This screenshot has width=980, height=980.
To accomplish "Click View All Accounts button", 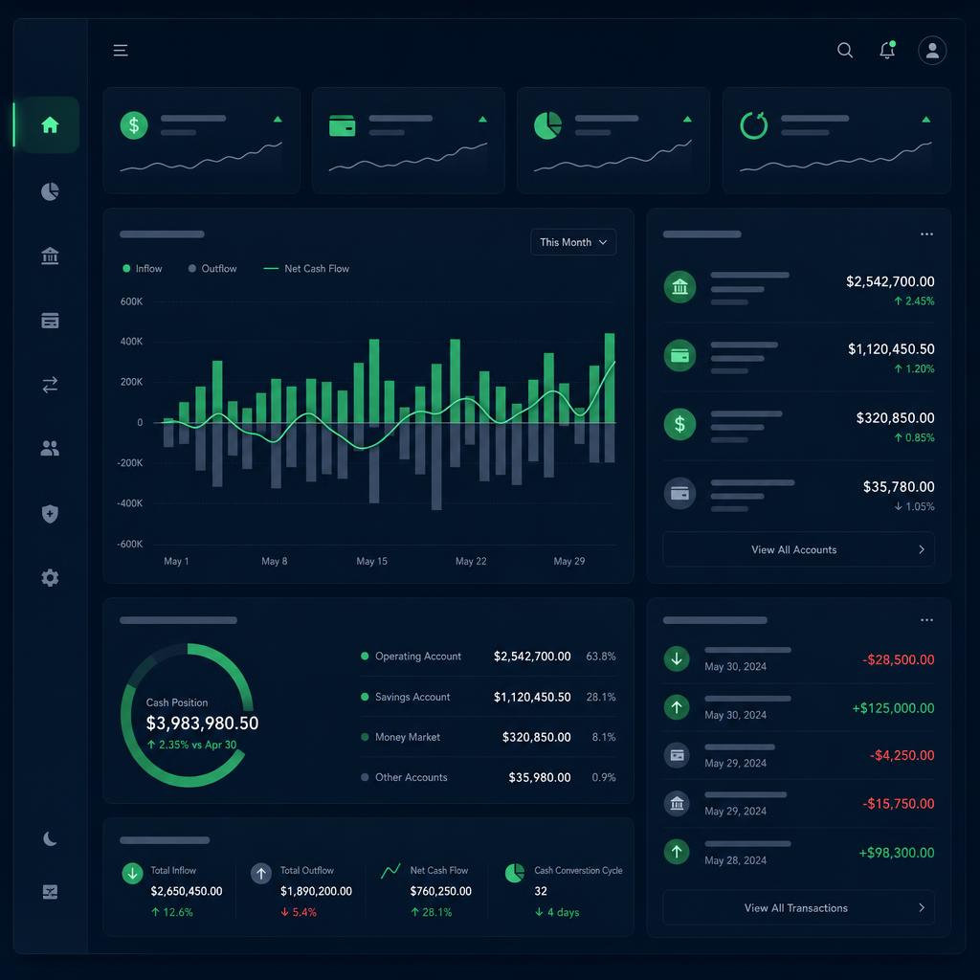I will (x=799, y=549).
